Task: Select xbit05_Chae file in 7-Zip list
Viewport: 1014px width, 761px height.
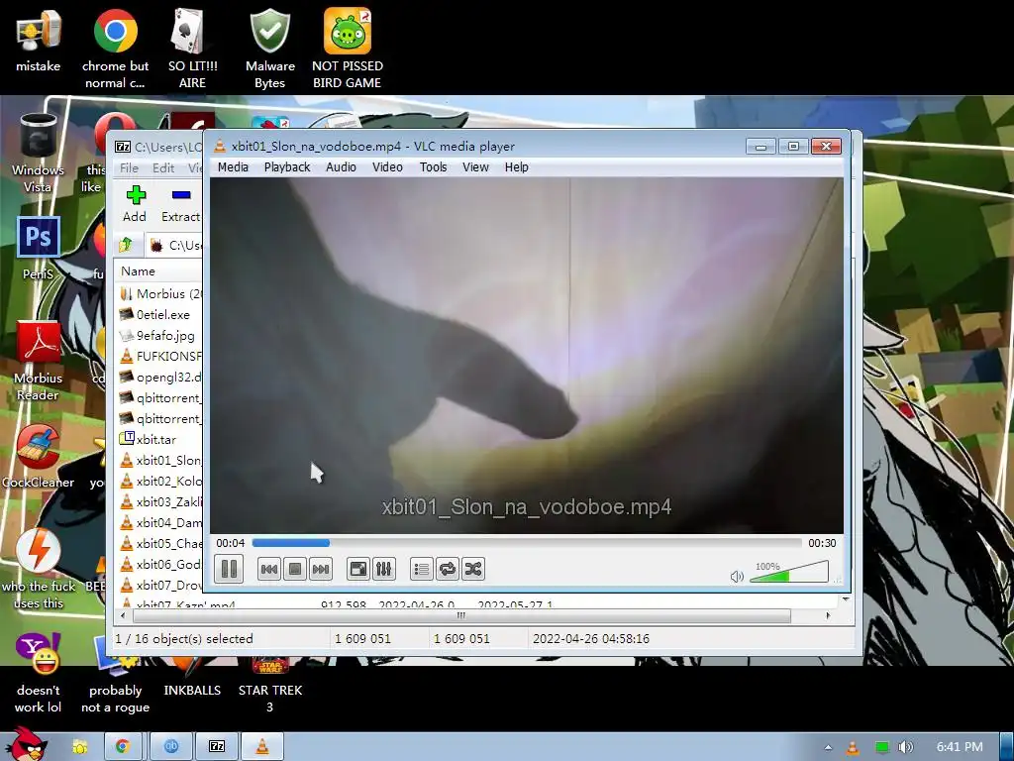Action: [x=160, y=543]
